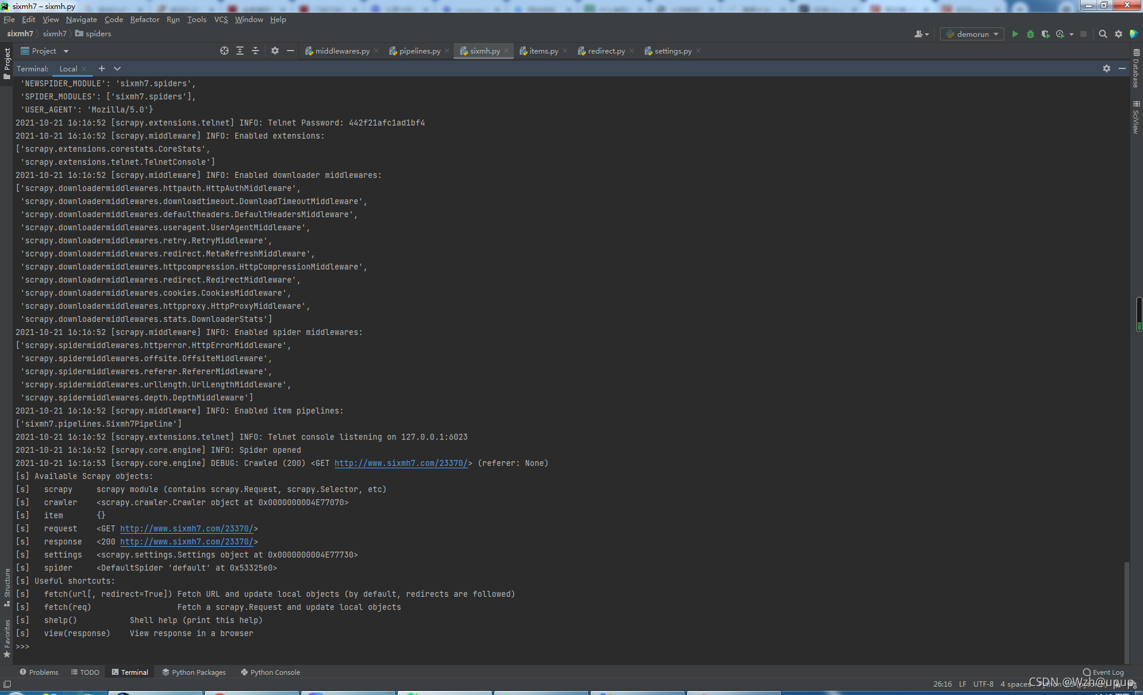Expand the Project view dropdown

66,51
